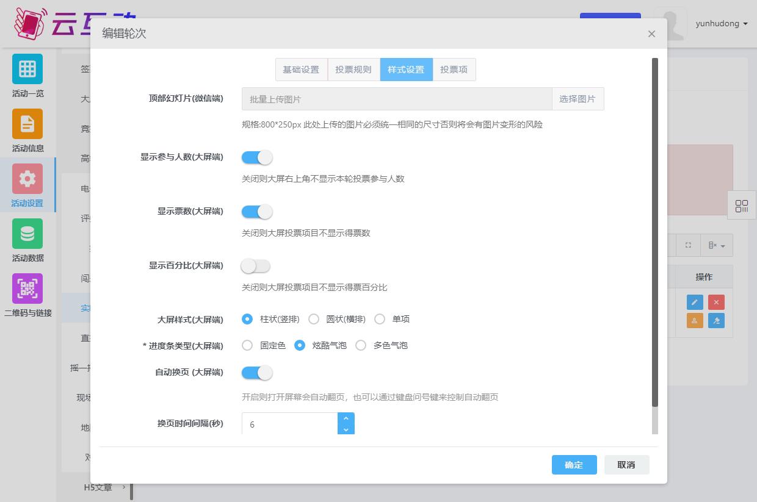Switch to the 投票项 tab
The width and height of the screenshot is (757, 502).
click(454, 70)
